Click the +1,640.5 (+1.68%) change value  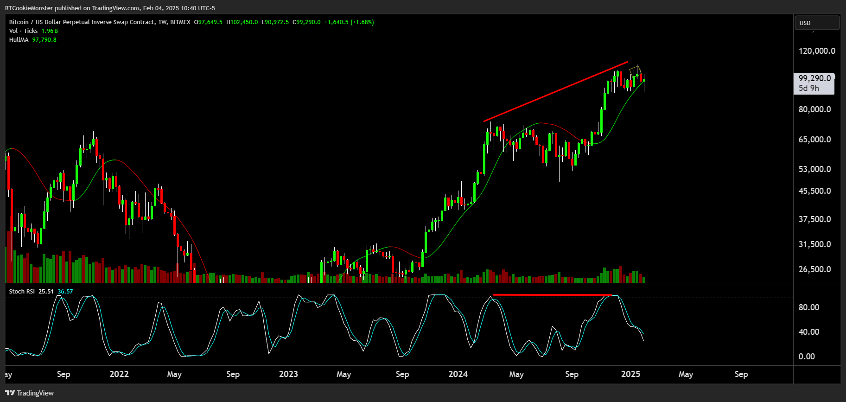point(349,22)
